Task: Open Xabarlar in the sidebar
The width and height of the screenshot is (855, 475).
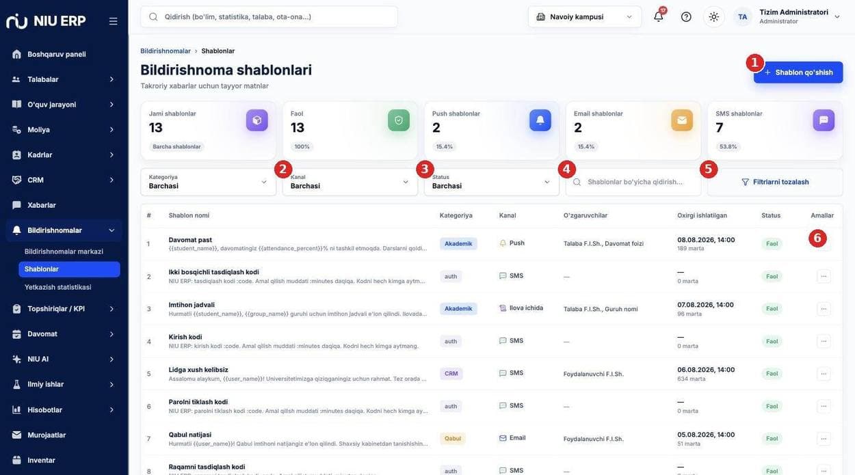Action: pyautogui.click(x=64, y=205)
